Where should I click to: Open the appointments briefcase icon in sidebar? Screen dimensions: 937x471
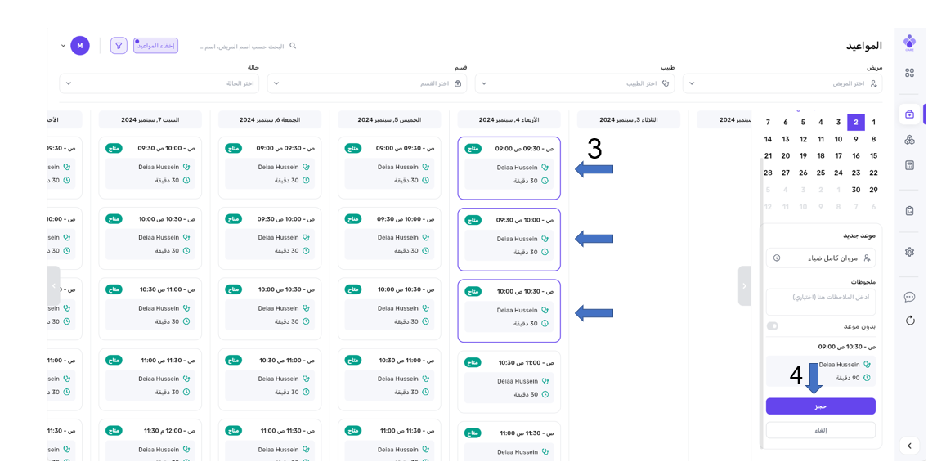pos(909,114)
